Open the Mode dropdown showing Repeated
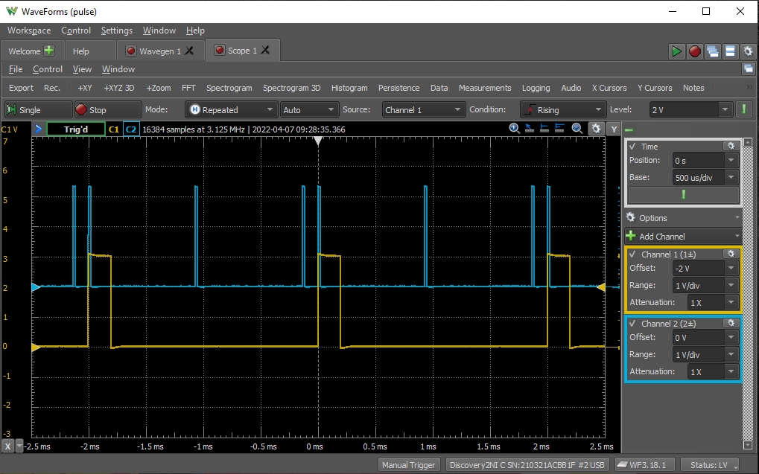759x474 pixels. (x=232, y=110)
